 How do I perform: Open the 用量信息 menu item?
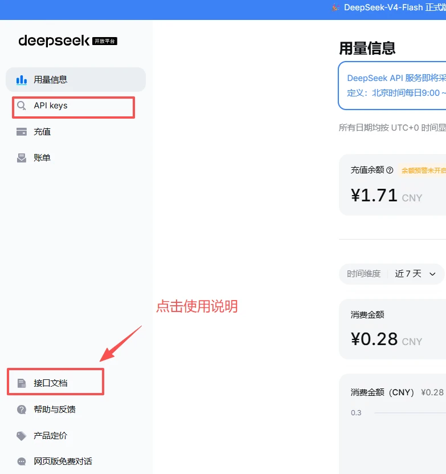[x=76, y=79]
